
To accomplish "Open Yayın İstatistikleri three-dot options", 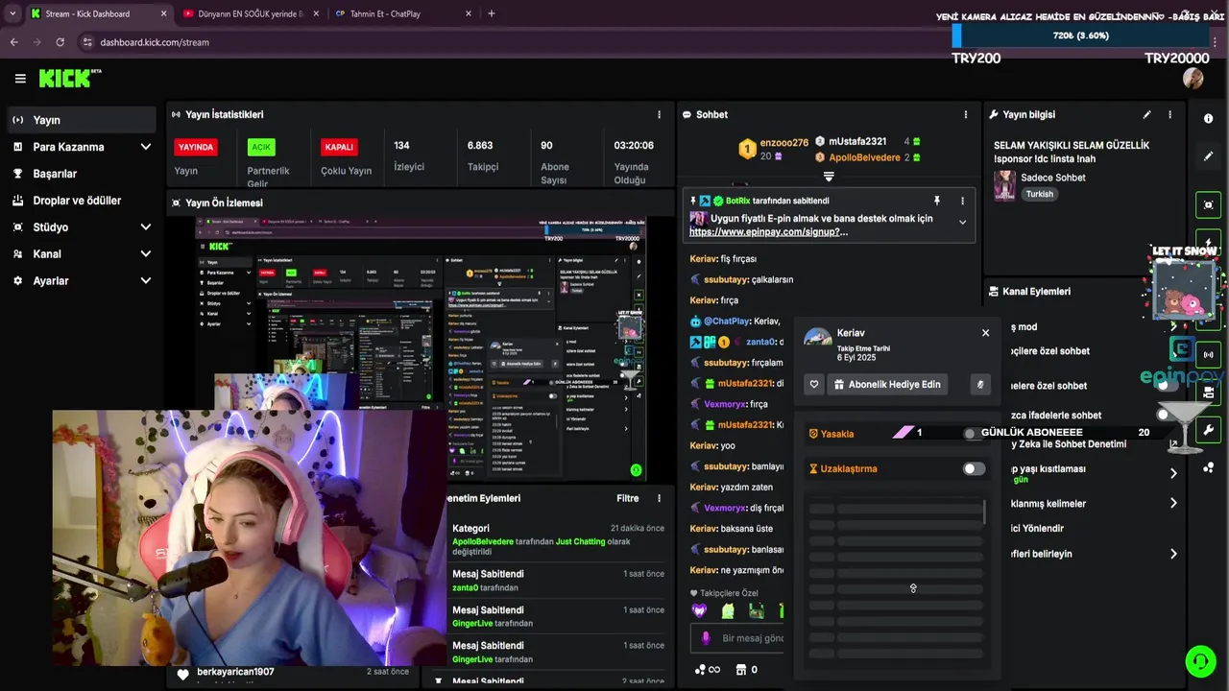I will pos(659,114).
